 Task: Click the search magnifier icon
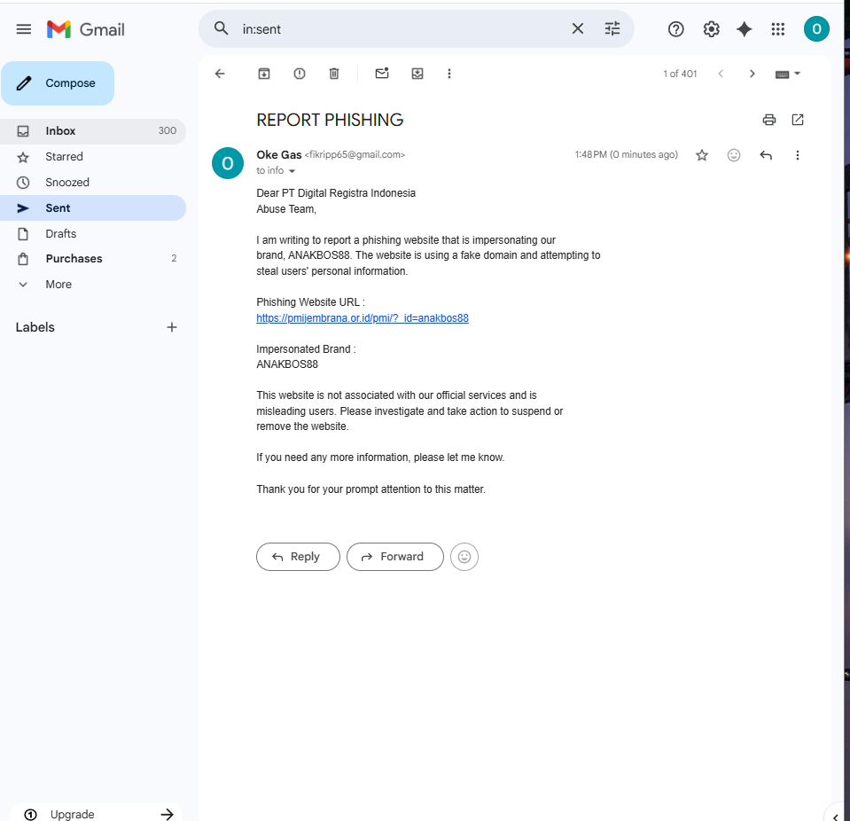(222, 28)
